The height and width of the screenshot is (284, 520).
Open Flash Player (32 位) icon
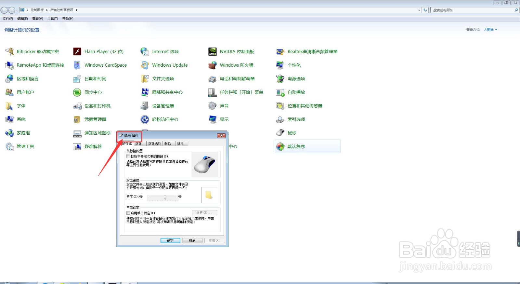(x=77, y=51)
